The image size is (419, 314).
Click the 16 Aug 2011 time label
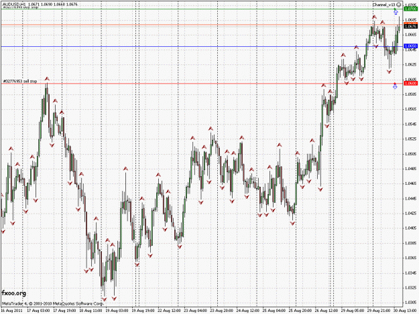click(x=11, y=311)
